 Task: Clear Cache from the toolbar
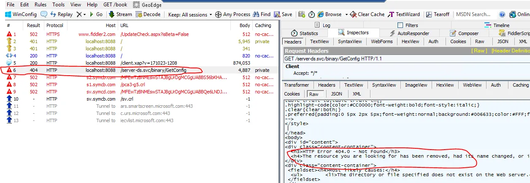(367, 14)
